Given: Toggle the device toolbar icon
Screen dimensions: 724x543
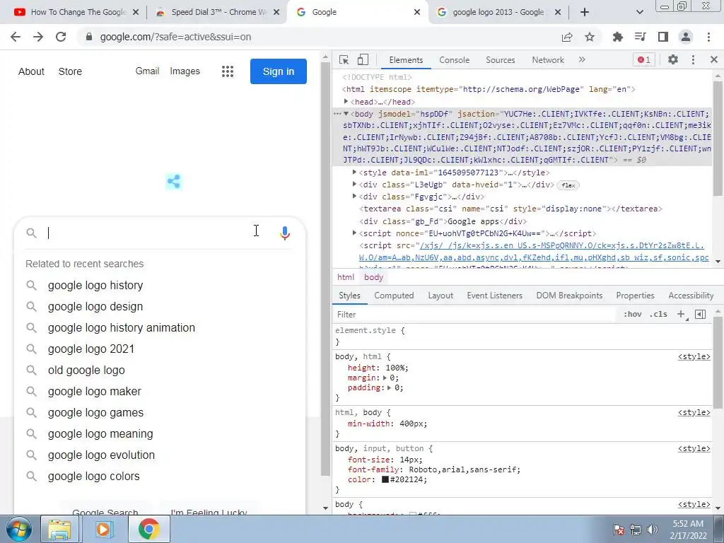Looking at the screenshot, I should (x=363, y=59).
